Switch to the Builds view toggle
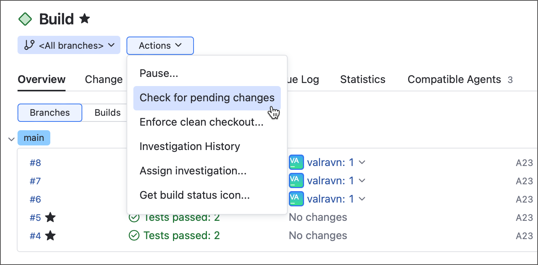 [x=107, y=113]
